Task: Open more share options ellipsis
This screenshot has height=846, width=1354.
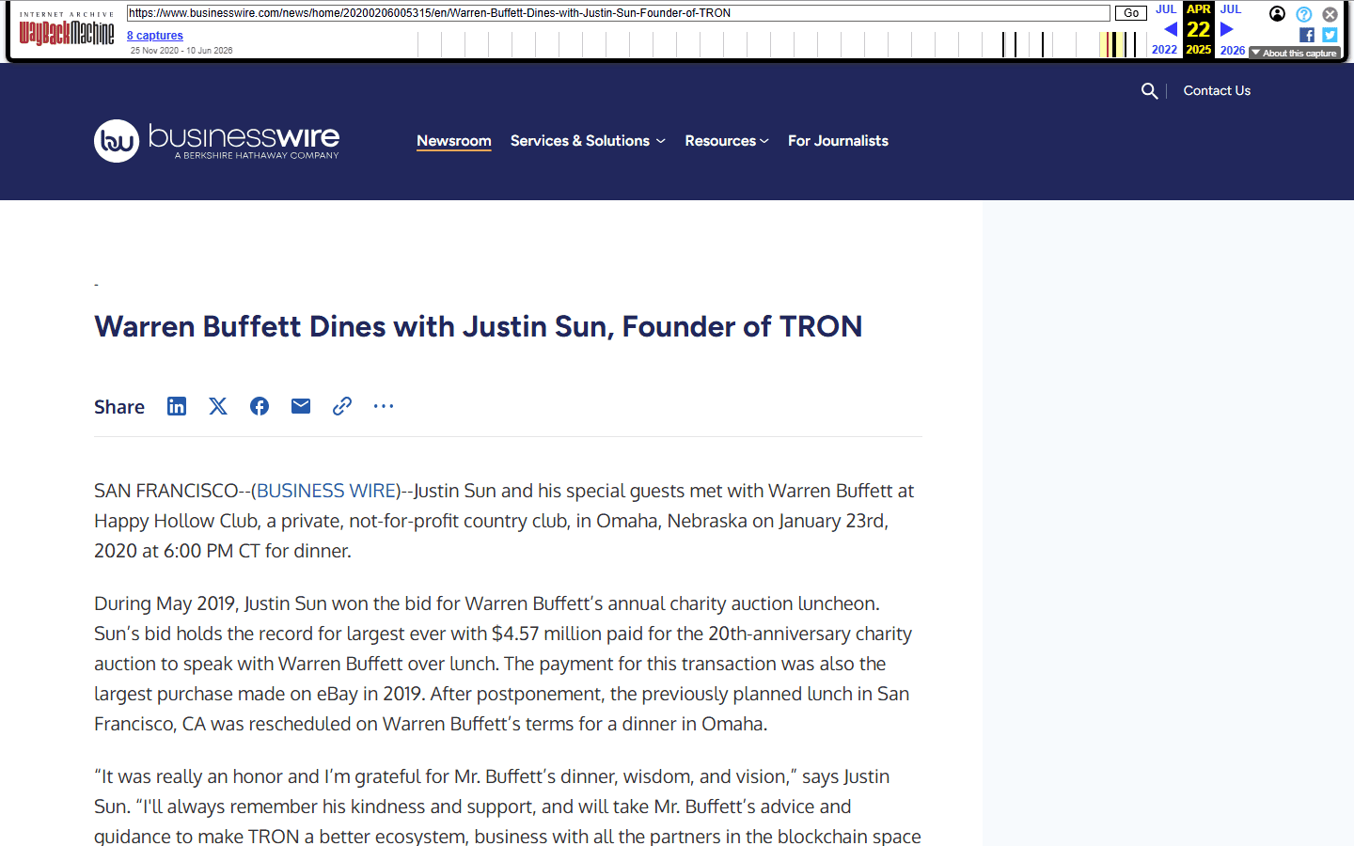Action: tap(384, 406)
